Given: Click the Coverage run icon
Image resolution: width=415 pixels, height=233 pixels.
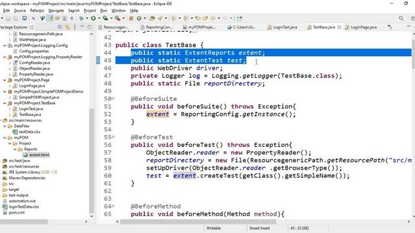Looking at the screenshot, I should tap(105, 18).
